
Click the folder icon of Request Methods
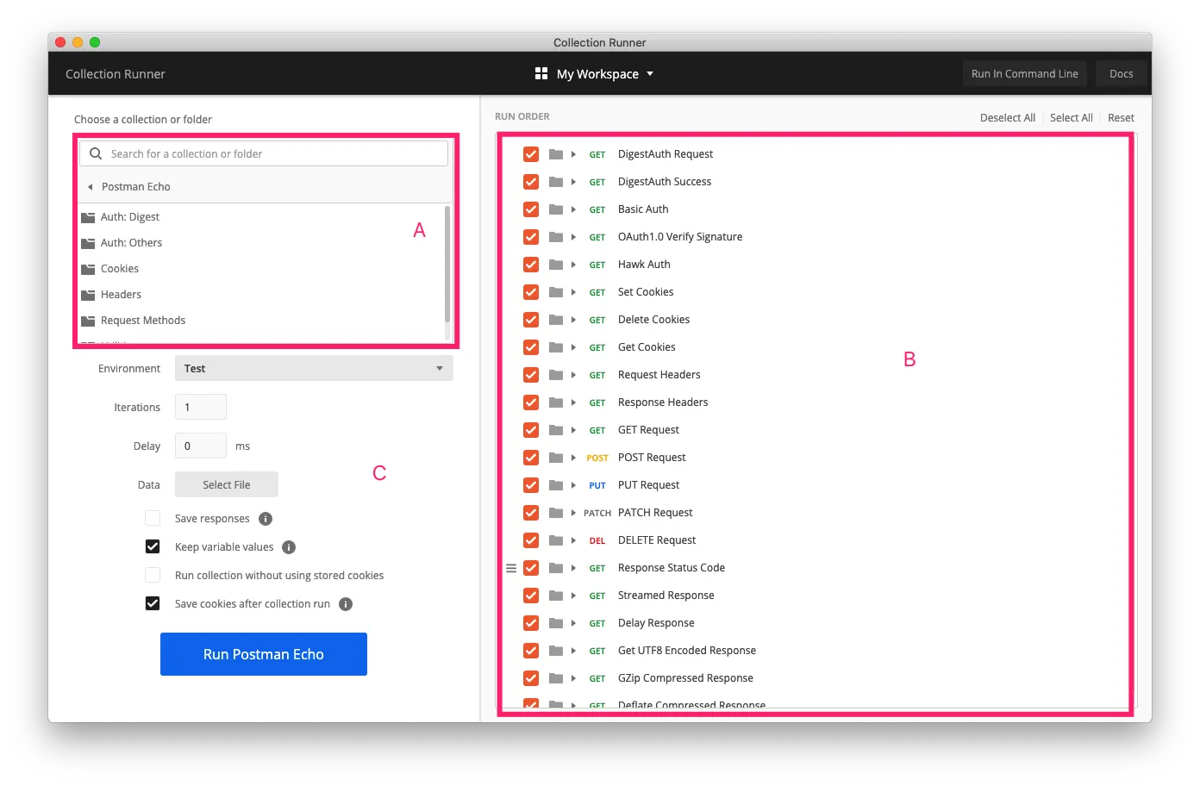pos(88,321)
